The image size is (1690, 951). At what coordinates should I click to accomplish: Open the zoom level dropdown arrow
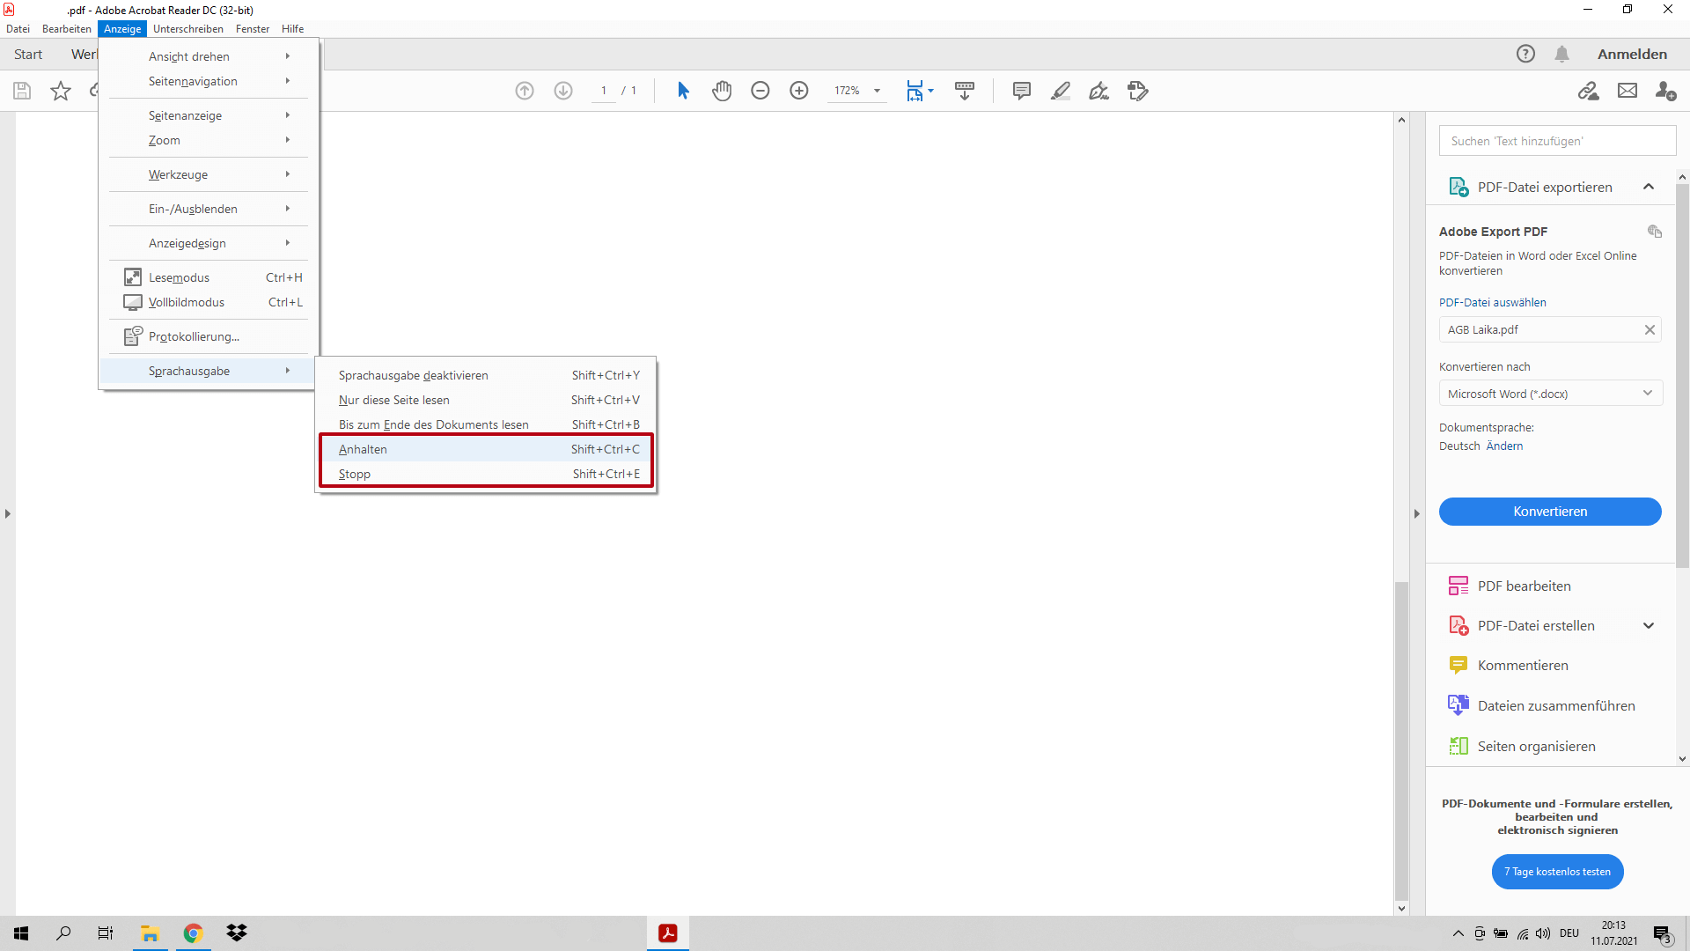pyautogui.click(x=877, y=91)
